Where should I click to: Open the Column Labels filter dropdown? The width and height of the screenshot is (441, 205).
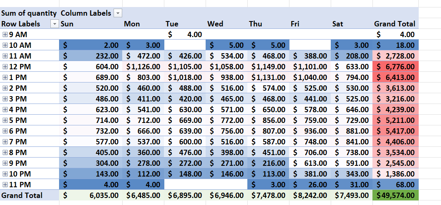(119, 13)
